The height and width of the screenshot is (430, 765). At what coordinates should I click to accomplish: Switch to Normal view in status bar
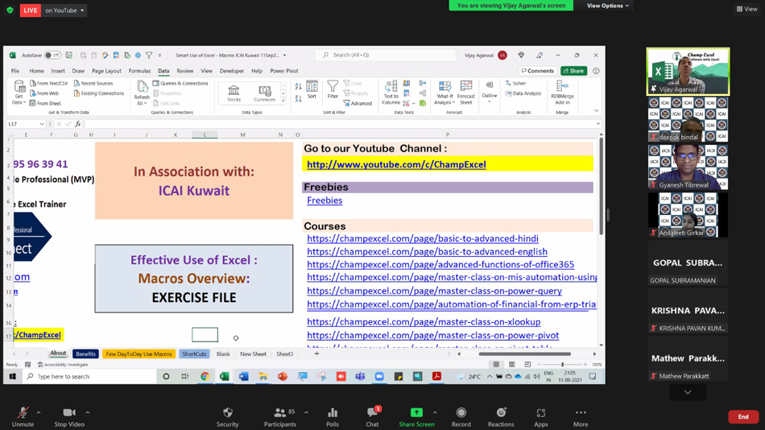pyautogui.click(x=496, y=364)
